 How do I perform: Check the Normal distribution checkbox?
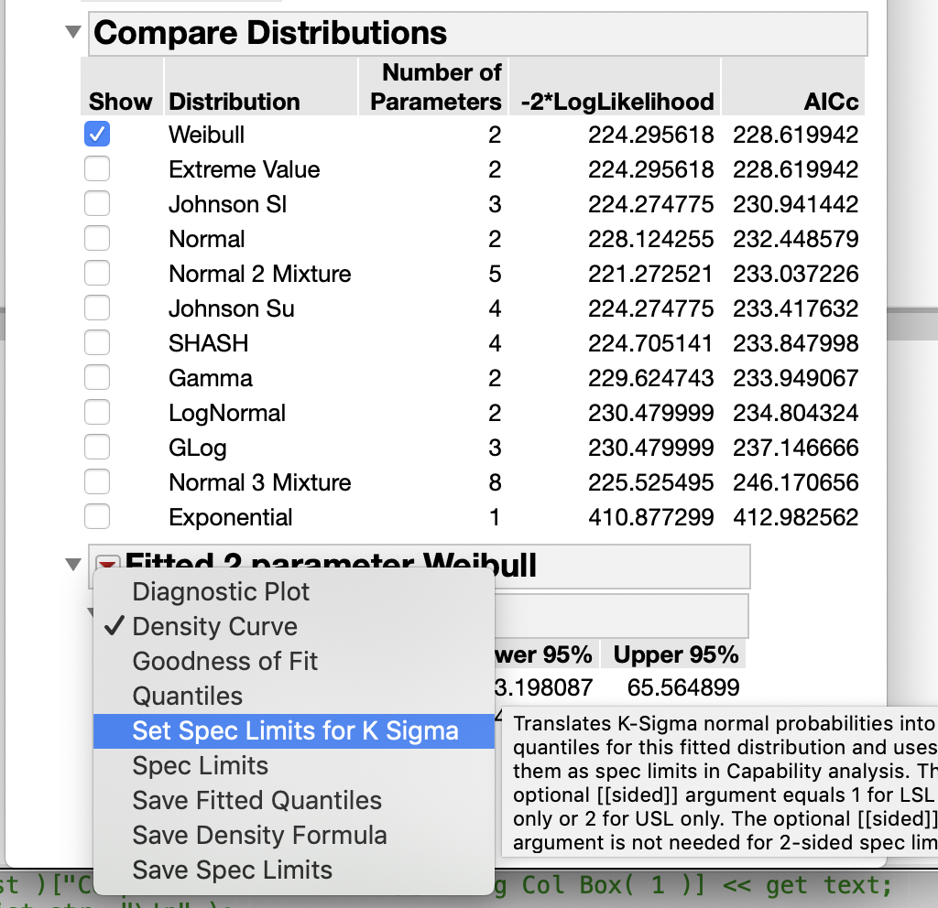[x=97, y=239]
